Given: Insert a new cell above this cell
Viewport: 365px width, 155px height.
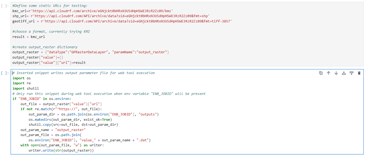Looking at the screenshot, I should click(344, 73).
